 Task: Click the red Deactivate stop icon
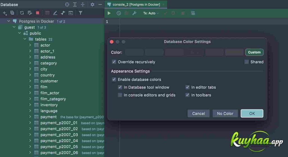pyautogui.click(x=37, y=13)
